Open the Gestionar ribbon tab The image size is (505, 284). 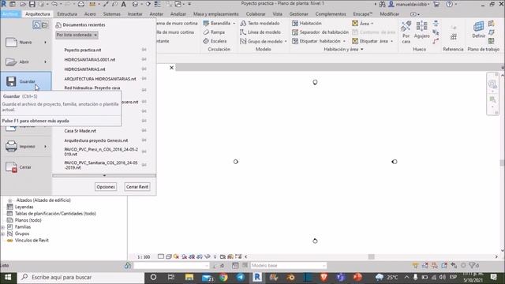pos(298,14)
